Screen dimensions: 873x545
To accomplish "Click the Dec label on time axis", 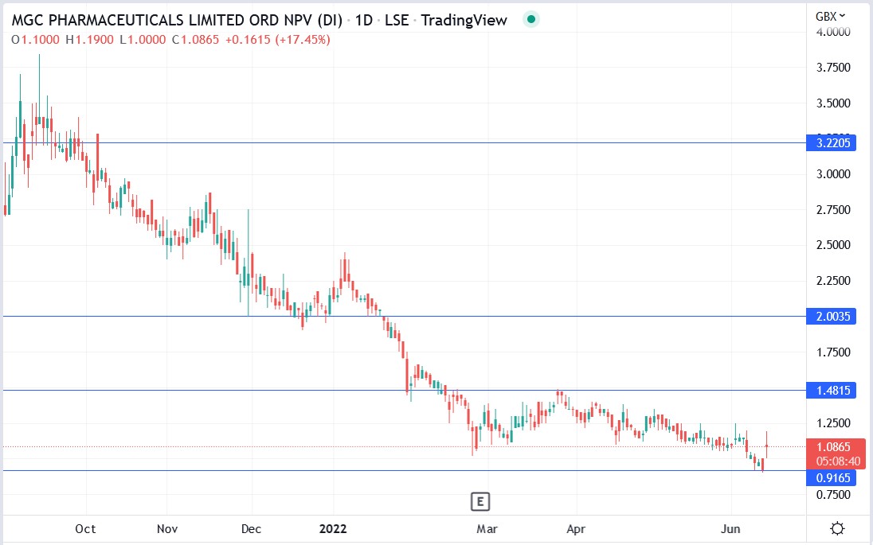I will pyautogui.click(x=251, y=529).
